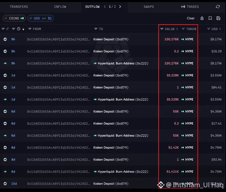Click USD amount $16.29
This screenshot has height=192, width=226.
pyautogui.click(x=216, y=51)
